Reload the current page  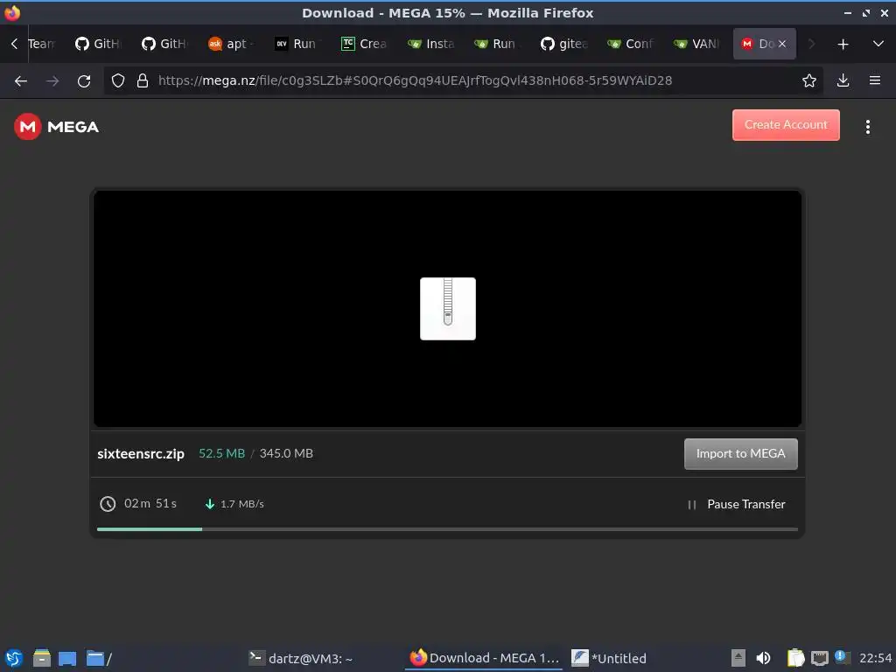(84, 80)
